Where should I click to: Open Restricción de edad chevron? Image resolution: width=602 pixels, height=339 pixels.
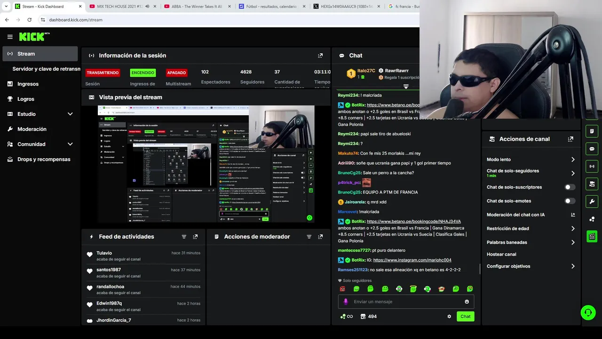[x=573, y=228]
